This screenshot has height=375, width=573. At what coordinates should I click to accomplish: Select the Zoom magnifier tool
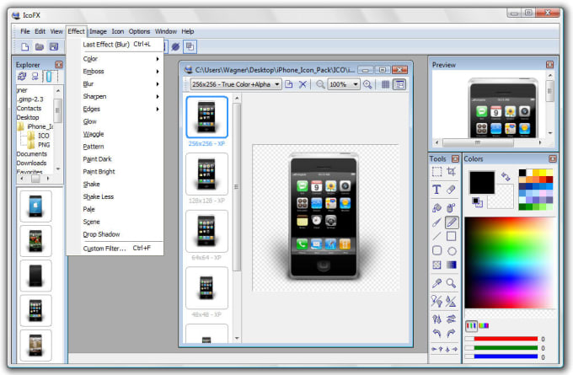(452, 283)
